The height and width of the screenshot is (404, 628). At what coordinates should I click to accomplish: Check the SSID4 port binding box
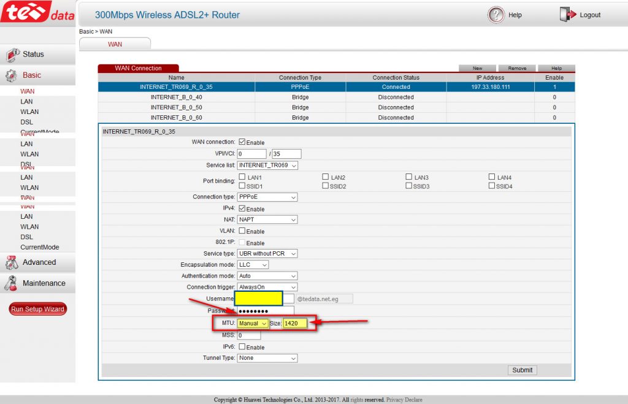491,186
